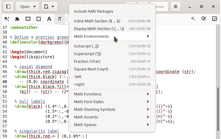
Task: Open the puzzle piece packages menu
Action: pos(17,19)
